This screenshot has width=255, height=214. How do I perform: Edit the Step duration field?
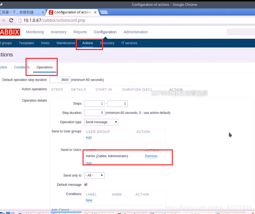tap(94, 113)
